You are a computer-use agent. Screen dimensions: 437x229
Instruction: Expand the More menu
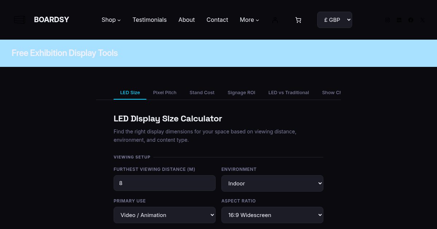coord(249,20)
